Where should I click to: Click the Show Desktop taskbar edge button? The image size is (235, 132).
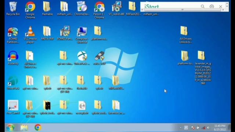tap(229, 128)
